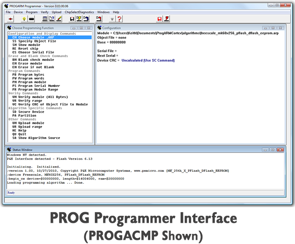Select SA Show Algorithm Source command
Image resolution: width=295 pixels, height=244 pixels.
36,138
